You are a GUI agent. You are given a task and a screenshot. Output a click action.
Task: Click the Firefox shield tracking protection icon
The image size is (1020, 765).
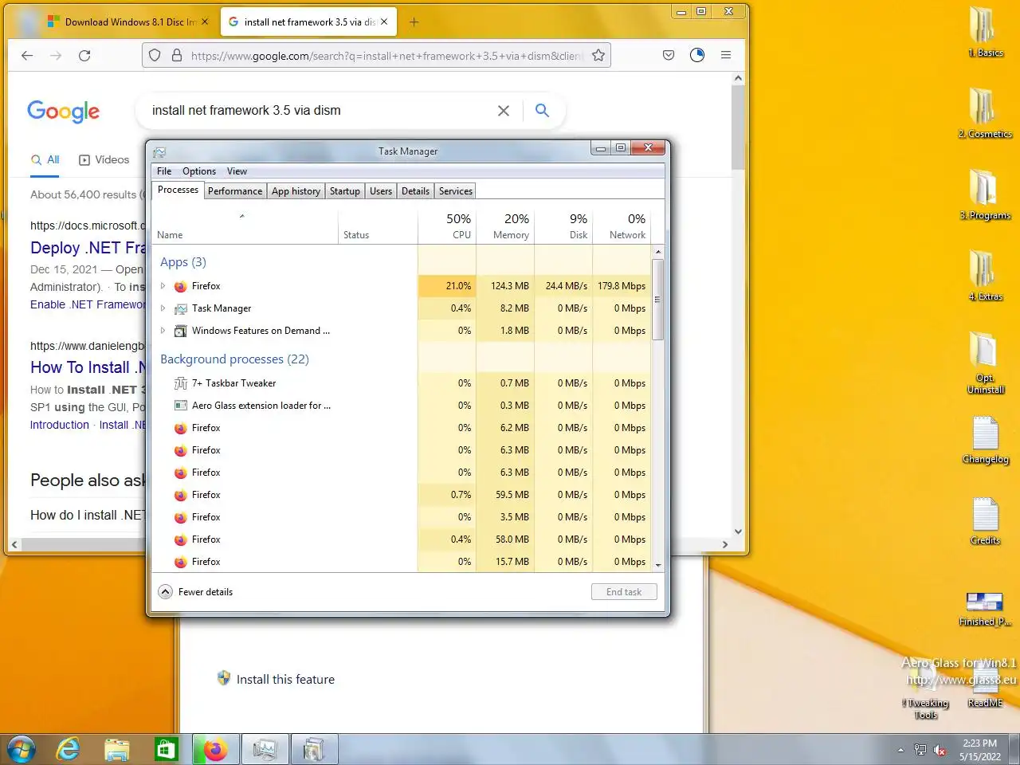coord(155,55)
